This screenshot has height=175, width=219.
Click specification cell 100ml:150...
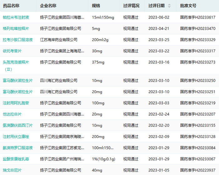click(103, 148)
